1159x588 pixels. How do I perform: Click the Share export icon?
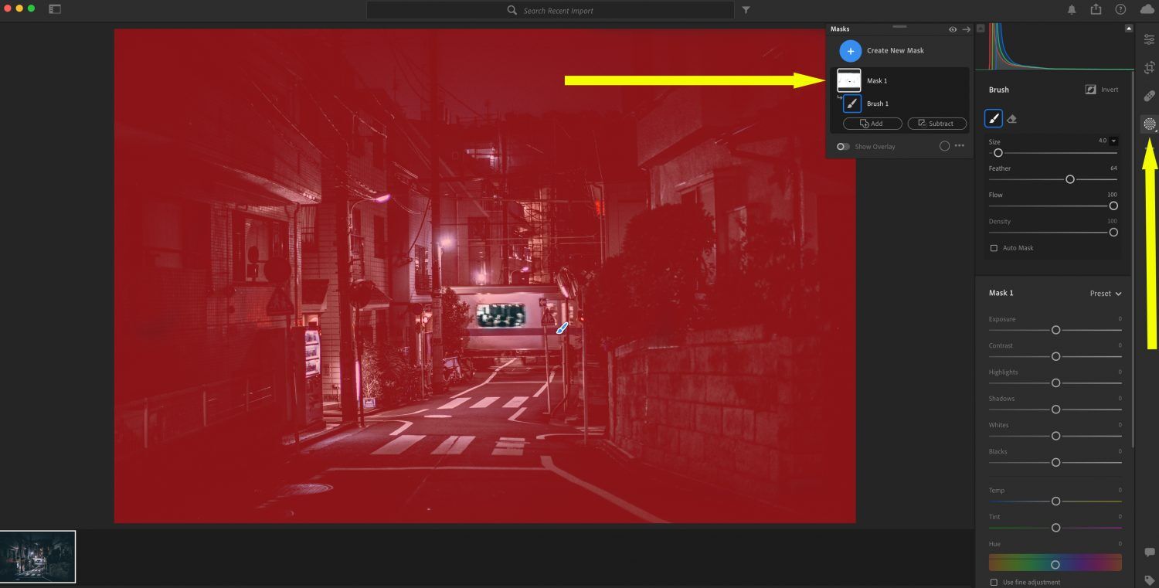(x=1096, y=9)
